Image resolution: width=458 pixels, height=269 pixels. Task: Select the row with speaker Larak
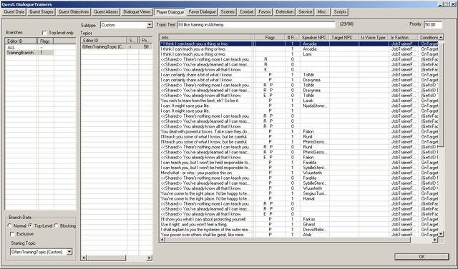(x=299, y=101)
